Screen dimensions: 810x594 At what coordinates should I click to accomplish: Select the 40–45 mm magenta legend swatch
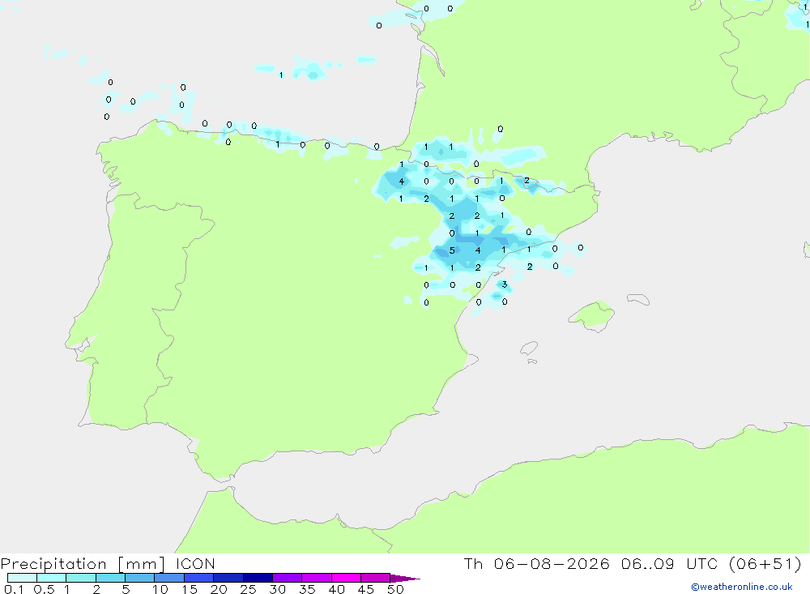(346, 578)
